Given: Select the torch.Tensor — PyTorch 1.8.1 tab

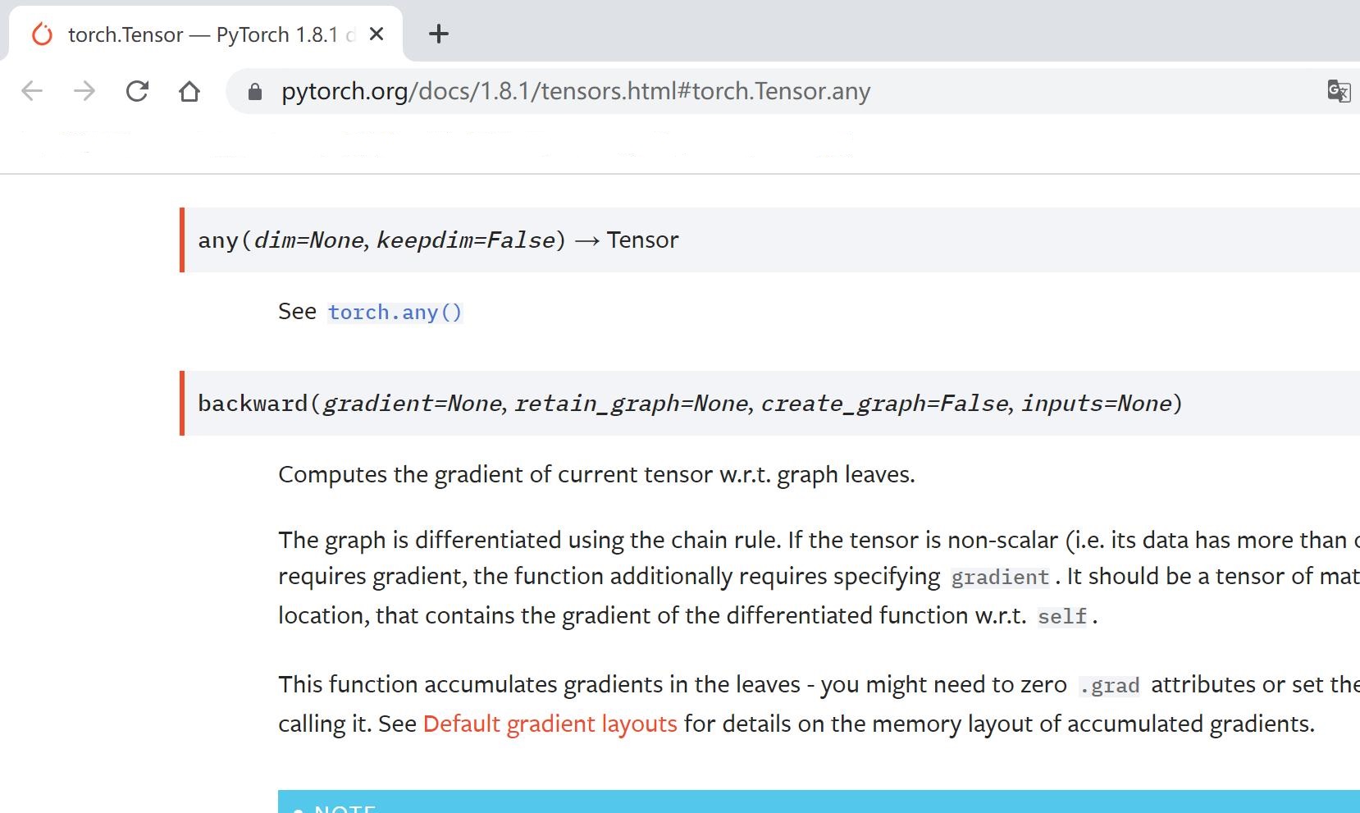Looking at the screenshot, I should (205, 34).
